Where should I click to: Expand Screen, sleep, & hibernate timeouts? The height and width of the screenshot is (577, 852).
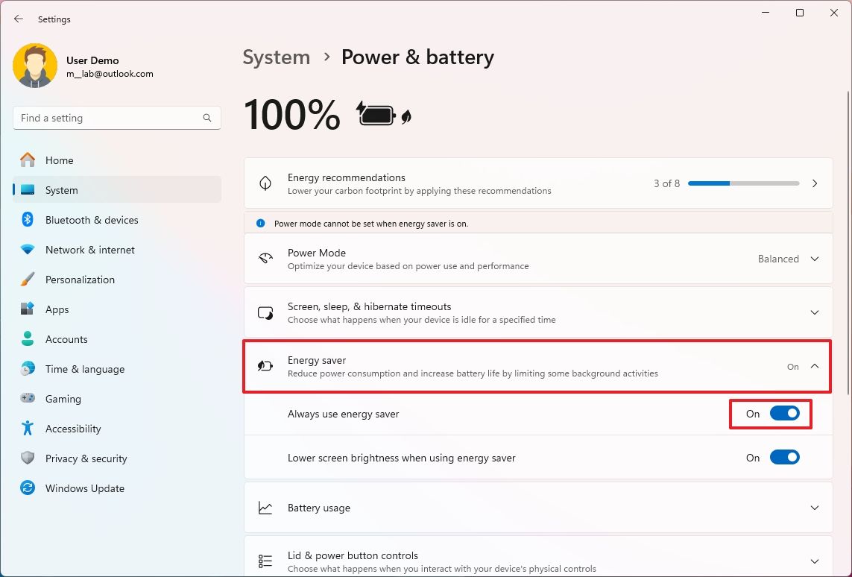coord(814,312)
